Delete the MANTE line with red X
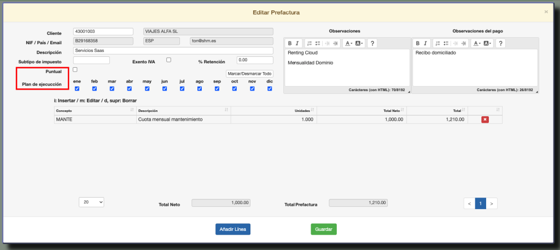 pyautogui.click(x=485, y=120)
